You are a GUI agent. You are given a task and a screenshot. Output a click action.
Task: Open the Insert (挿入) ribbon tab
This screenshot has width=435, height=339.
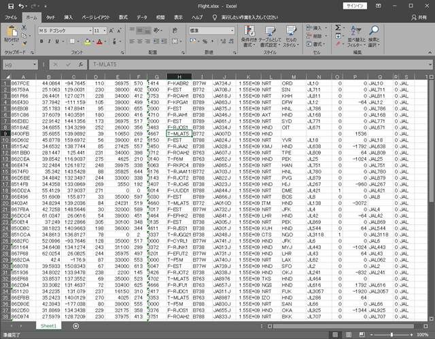pos(68,18)
